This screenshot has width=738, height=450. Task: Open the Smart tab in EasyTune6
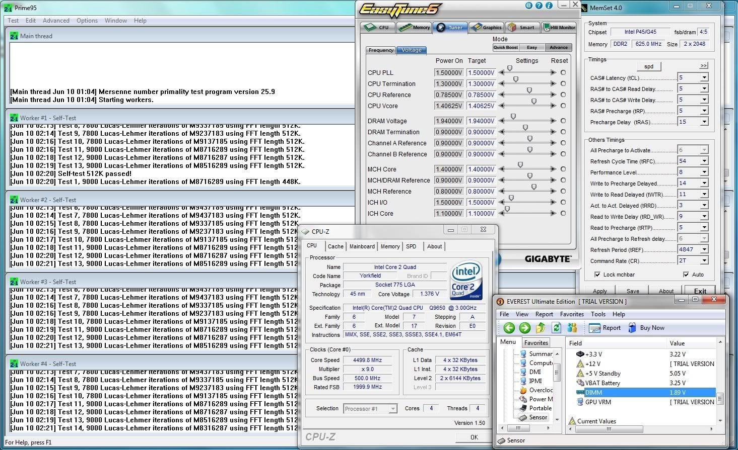tap(522, 27)
